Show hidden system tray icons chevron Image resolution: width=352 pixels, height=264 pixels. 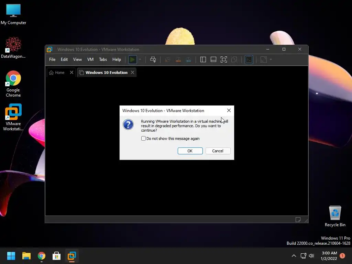[x=294, y=256]
